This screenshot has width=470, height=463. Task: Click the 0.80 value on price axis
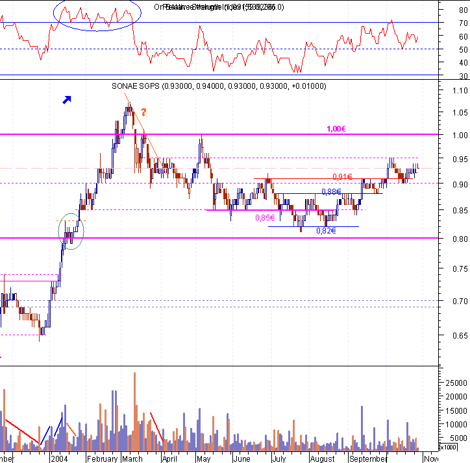(460, 239)
